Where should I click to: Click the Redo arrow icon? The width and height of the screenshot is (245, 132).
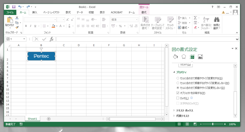click(x=28, y=7)
